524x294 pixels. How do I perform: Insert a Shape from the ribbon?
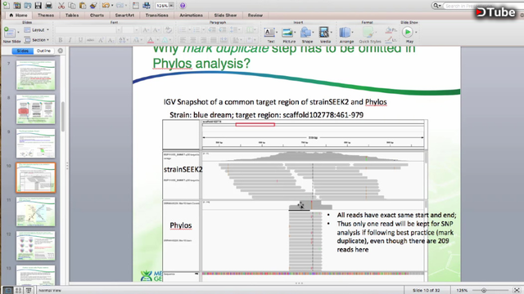tap(307, 35)
